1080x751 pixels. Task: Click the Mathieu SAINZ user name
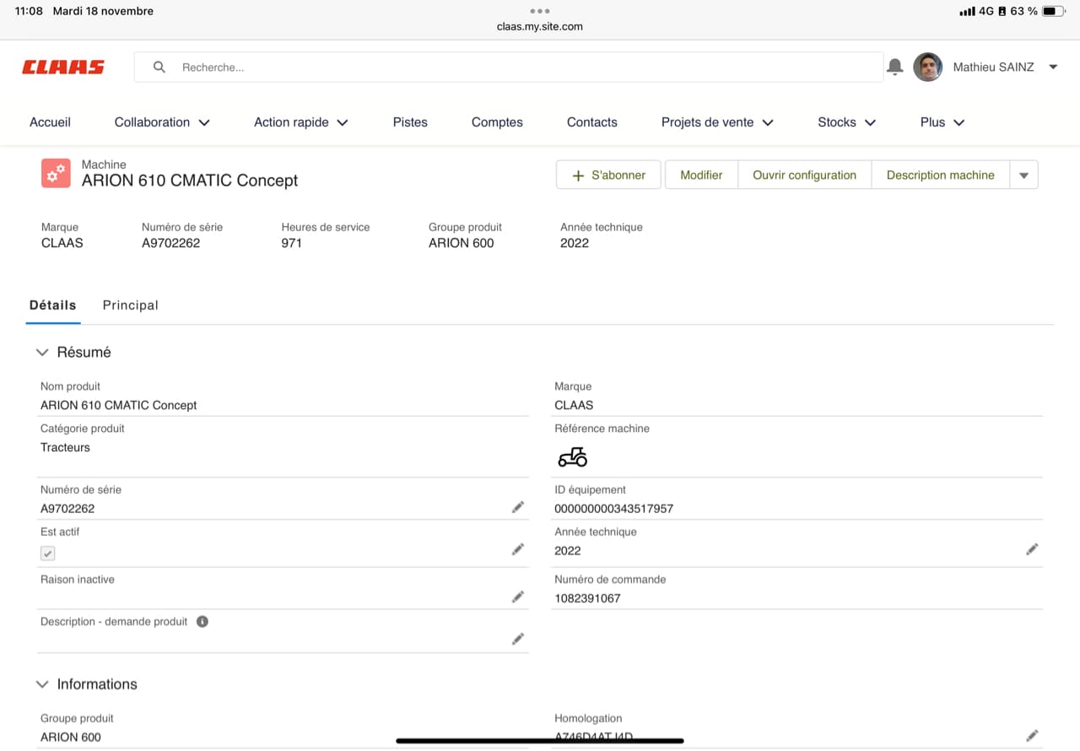point(993,68)
